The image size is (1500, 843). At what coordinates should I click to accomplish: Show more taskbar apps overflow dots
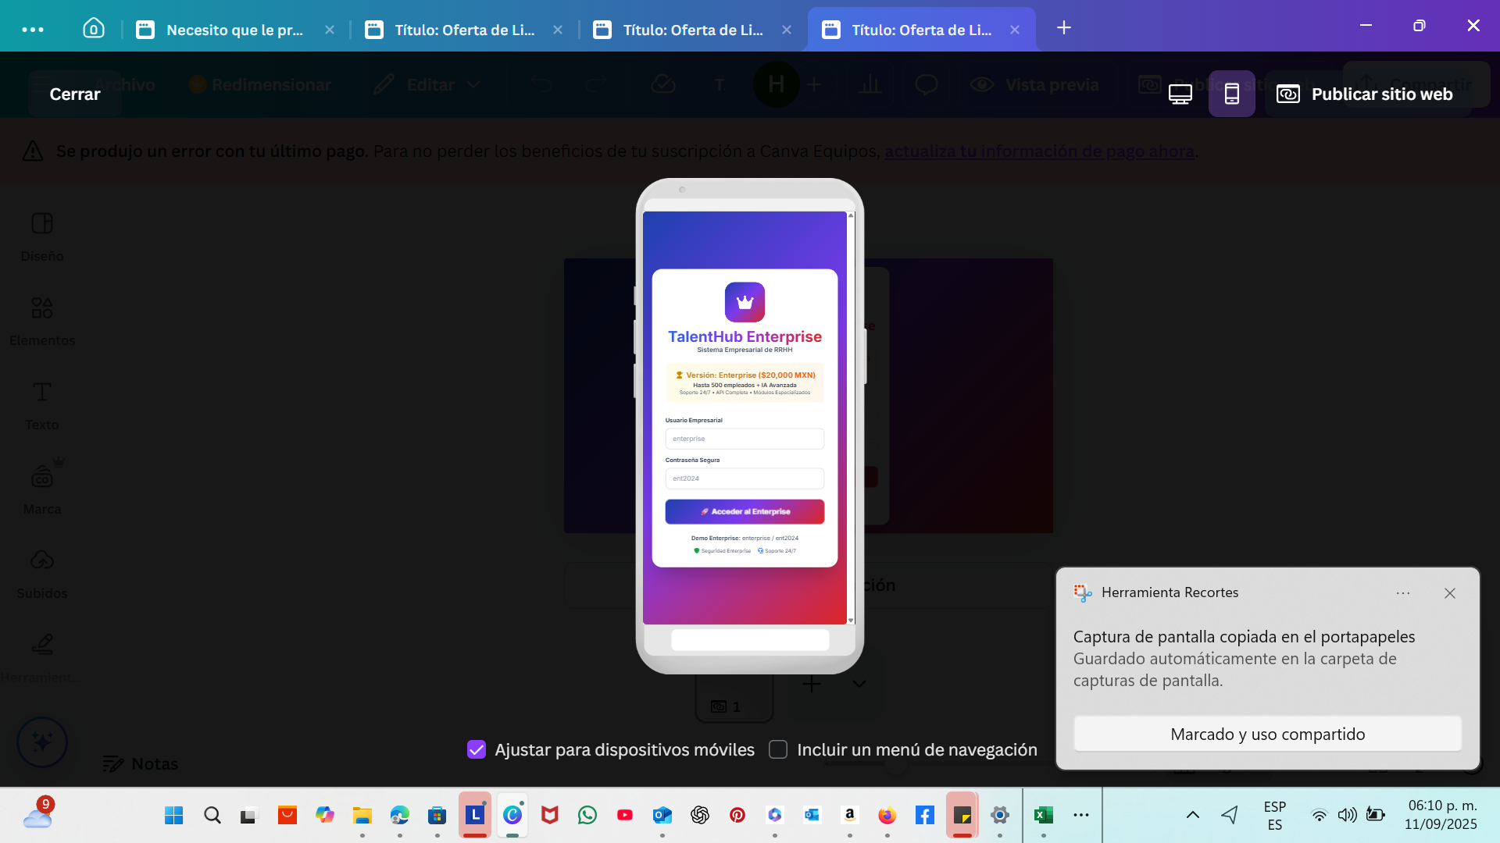tap(1080, 815)
